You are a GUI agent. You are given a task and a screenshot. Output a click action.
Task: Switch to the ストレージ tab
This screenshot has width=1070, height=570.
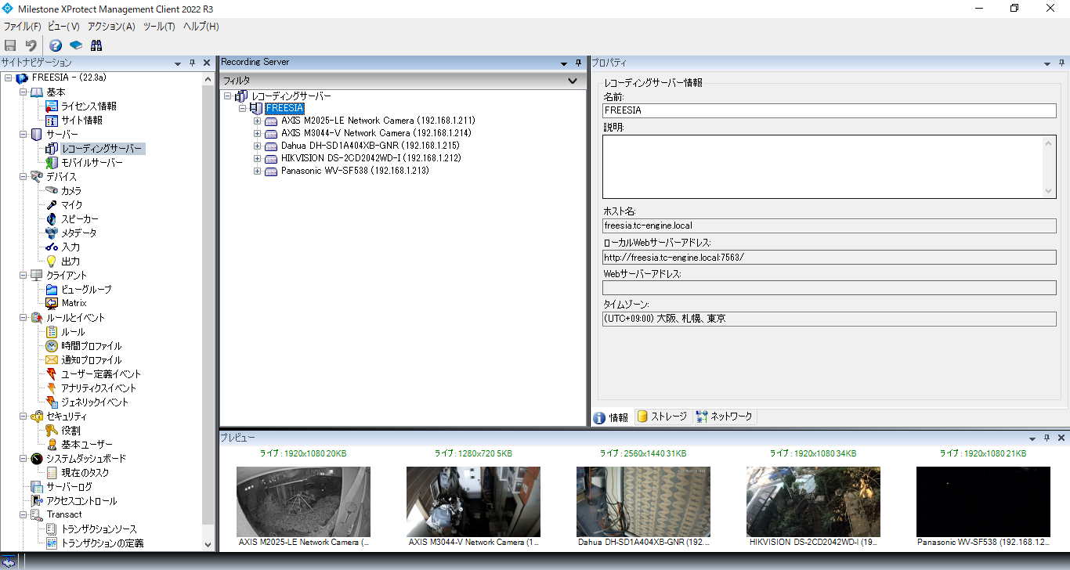[662, 417]
